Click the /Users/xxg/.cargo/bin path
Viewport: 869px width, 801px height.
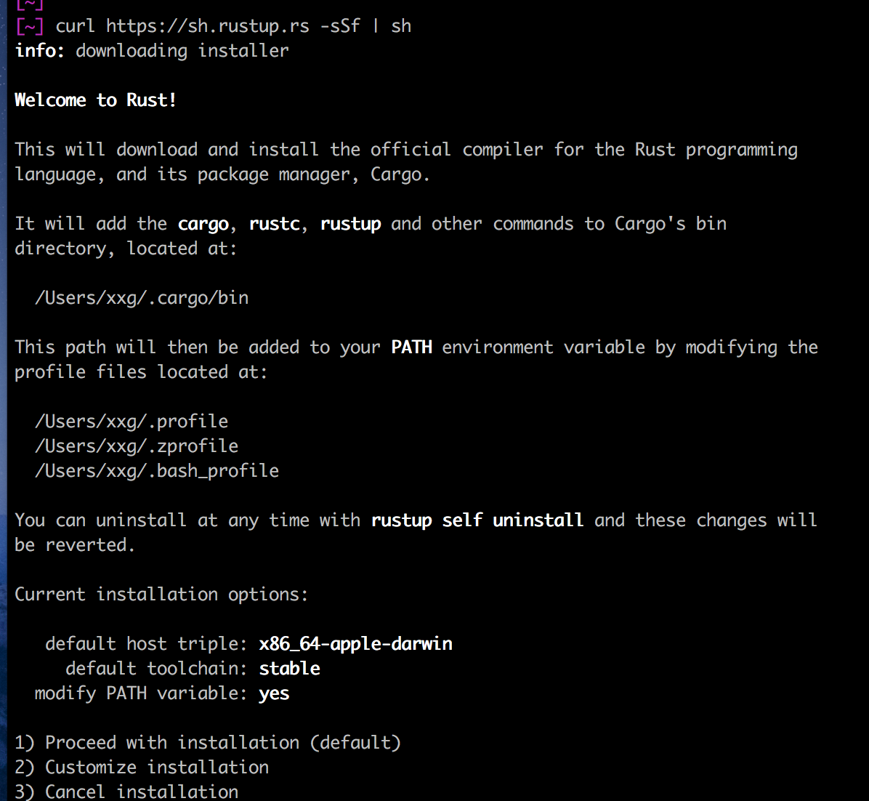tap(142, 298)
